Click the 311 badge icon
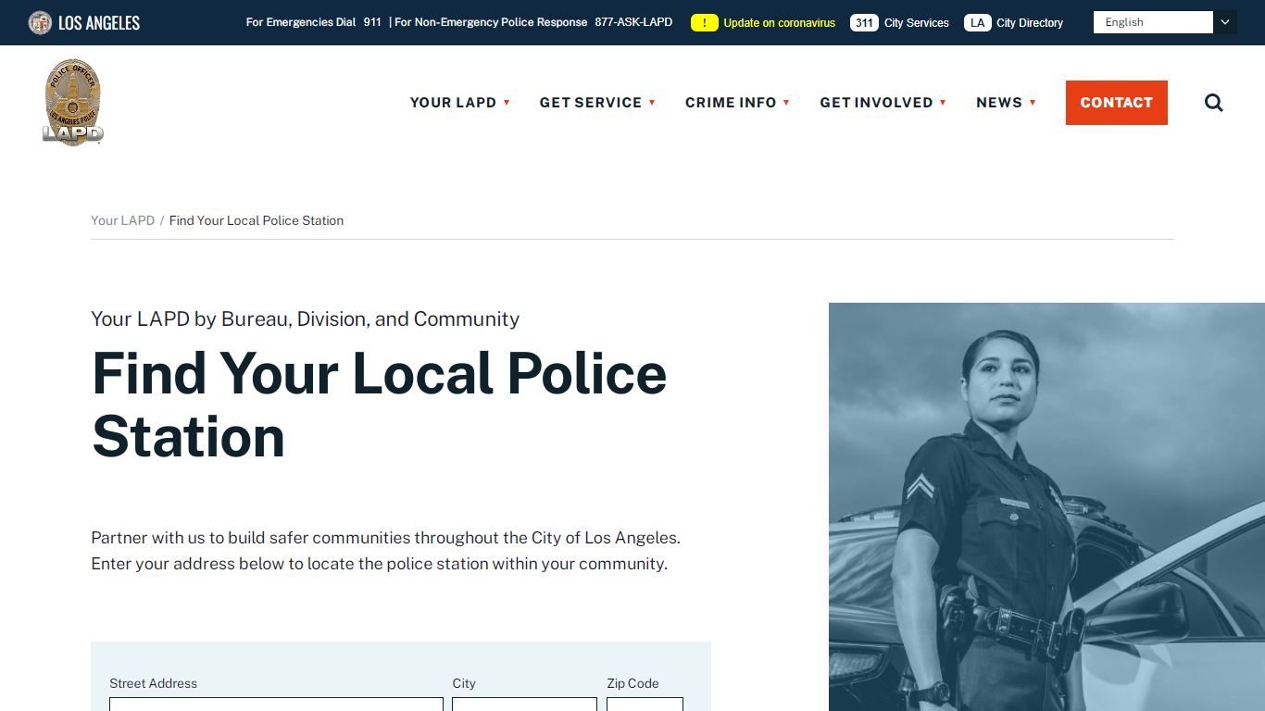 point(864,22)
